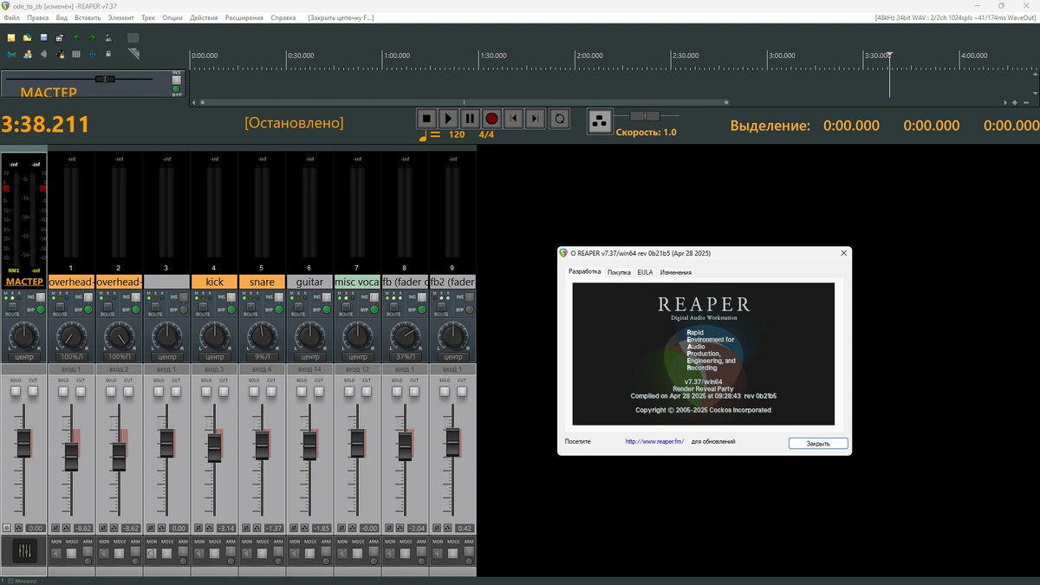Image resolution: width=1040 pixels, height=585 pixels.
Task: Open the Опции menu
Action: [x=172, y=17]
